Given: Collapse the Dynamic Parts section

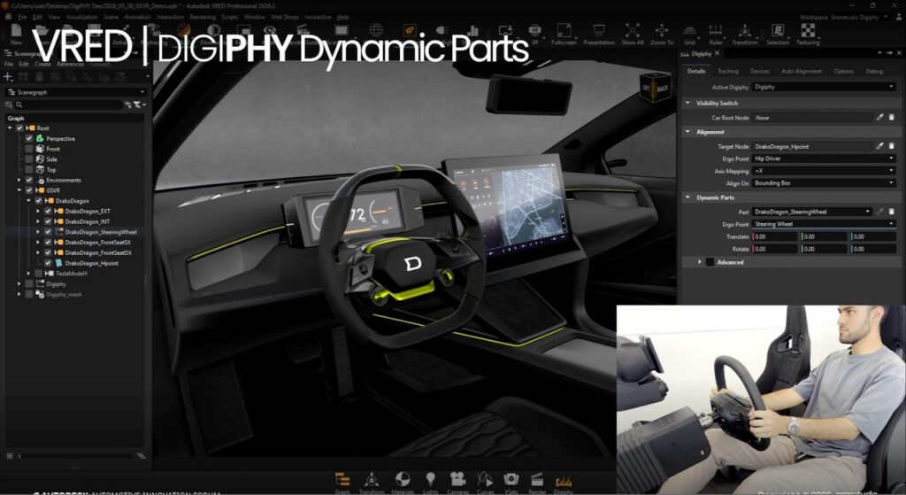Looking at the screenshot, I should pyautogui.click(x=687, y=197).
